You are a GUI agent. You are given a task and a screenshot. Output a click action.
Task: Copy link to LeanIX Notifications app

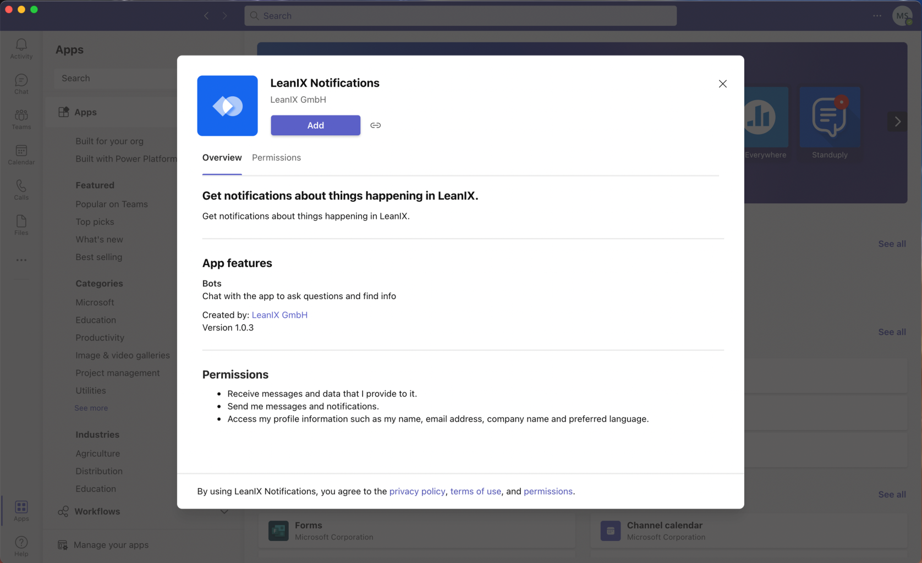(x=375, y=125)
